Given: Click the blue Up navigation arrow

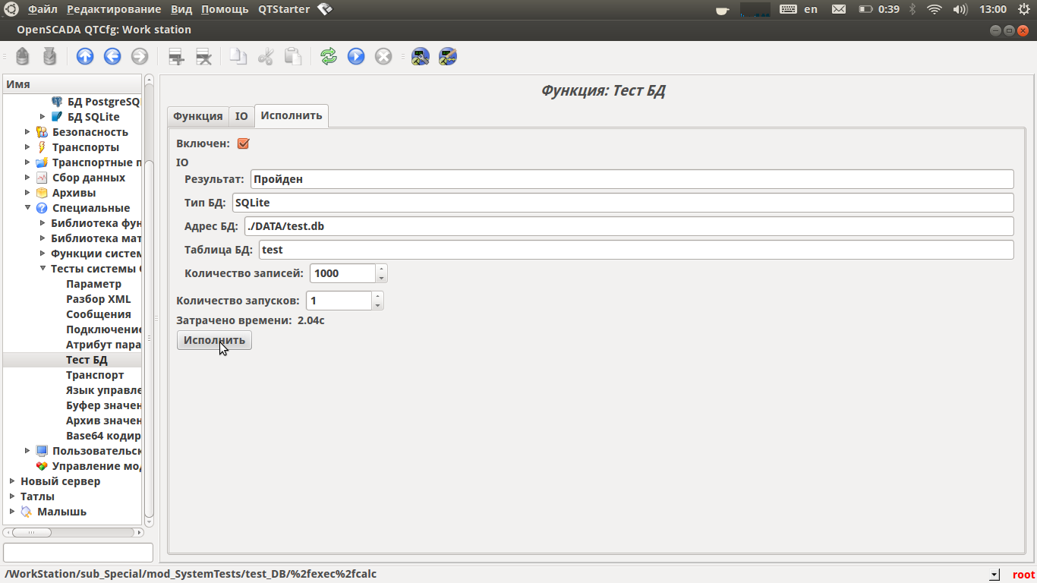Looking at the screenshot, I should pos(85,56).
